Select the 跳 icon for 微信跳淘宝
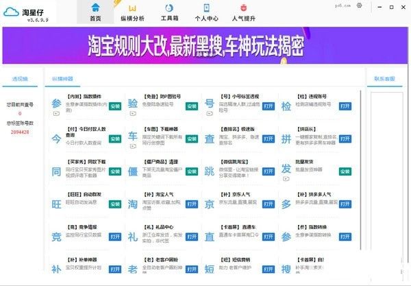This screenshot has height=286, width=411. [x=210, y=171]
